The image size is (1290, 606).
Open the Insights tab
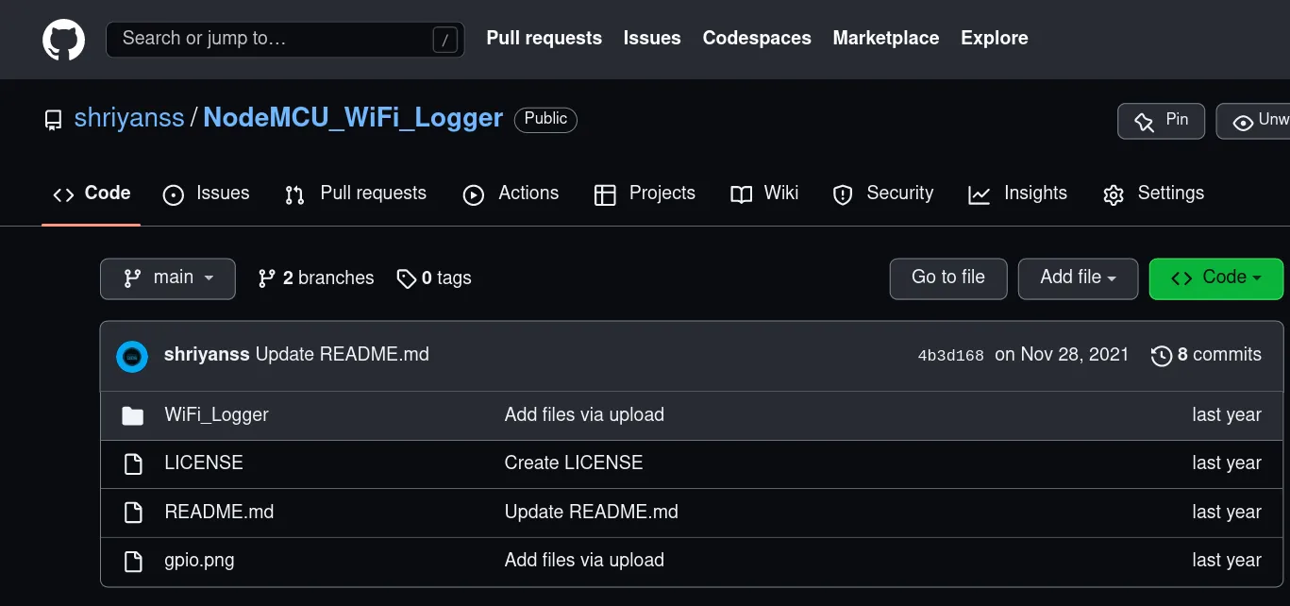click(x=1018, y=194)
